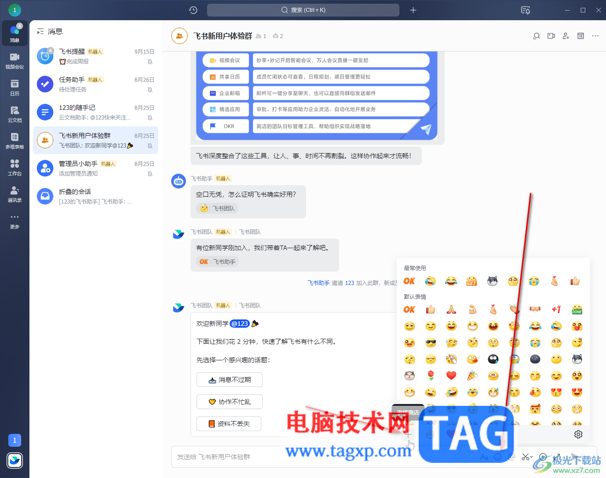Open the history clock icon in title bar

[x=193, y=10]
